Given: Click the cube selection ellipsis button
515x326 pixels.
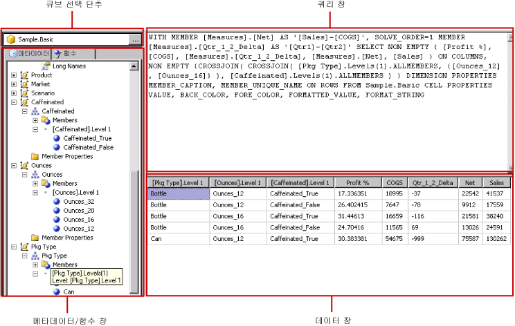Looking at the screenshot, I should (x=134, y=40).
